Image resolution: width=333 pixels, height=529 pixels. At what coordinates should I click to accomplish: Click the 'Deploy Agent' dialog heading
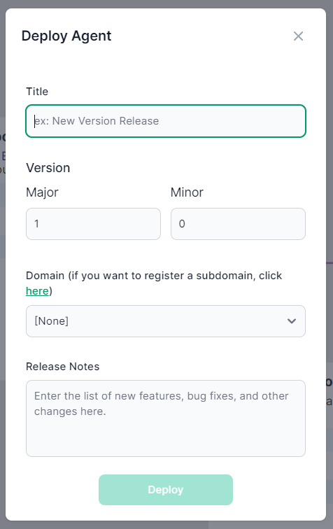(x=66, y=36)
